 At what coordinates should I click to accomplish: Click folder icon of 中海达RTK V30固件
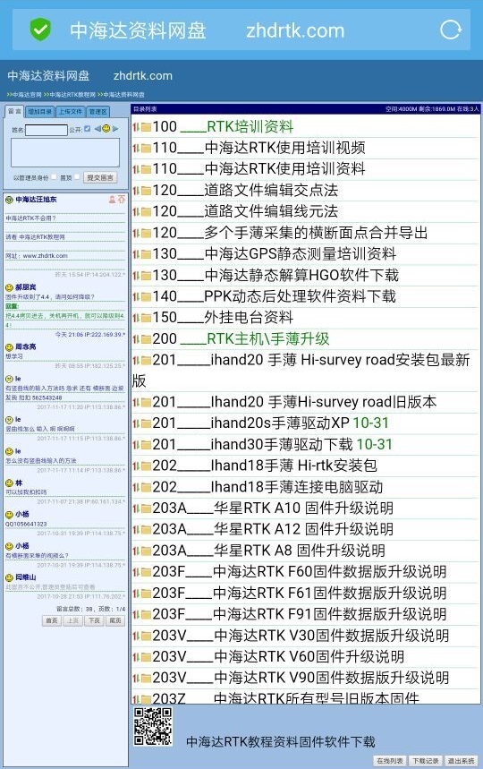[146, 637]
